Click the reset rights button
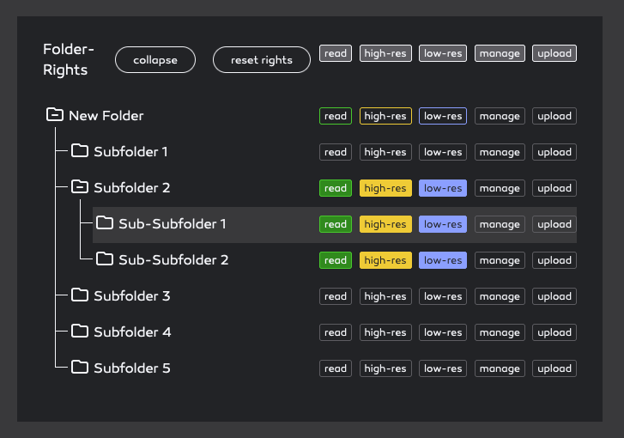This screenshot has width=624, height=438. pos(262,60)
